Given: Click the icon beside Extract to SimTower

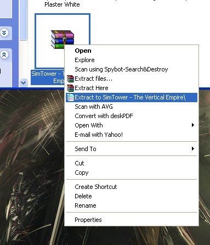Looking at the screenshot, I should click(70, 97).
